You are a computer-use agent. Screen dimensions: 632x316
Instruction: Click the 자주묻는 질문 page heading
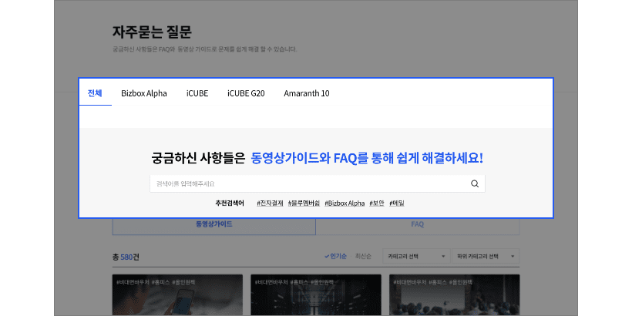click(152, 32)
